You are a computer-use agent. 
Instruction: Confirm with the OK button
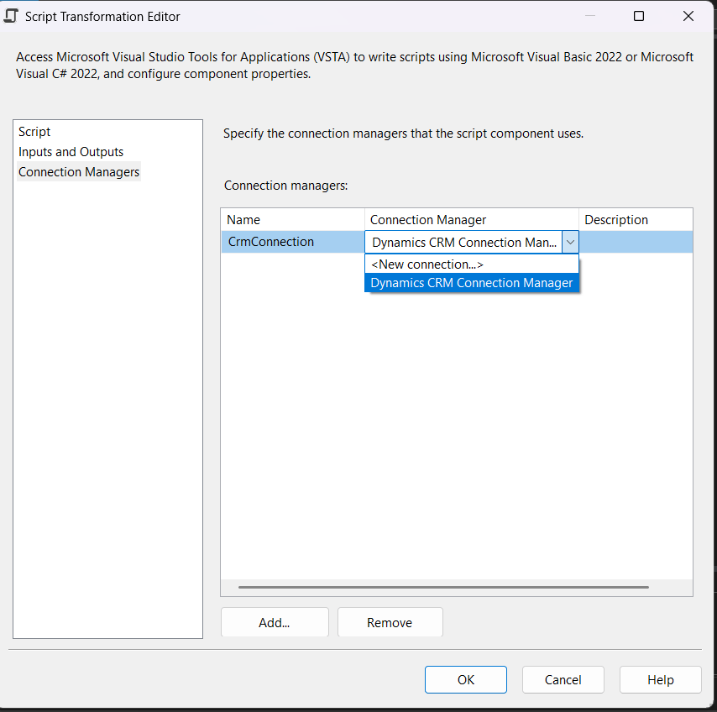(x=465, y=679)
